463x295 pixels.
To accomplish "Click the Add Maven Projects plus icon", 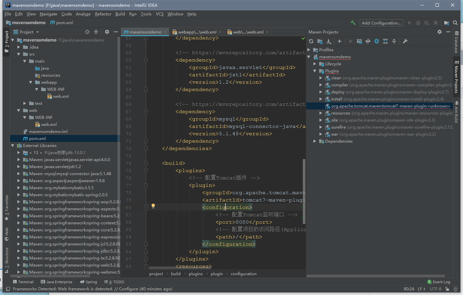I will tap(339, 41).
